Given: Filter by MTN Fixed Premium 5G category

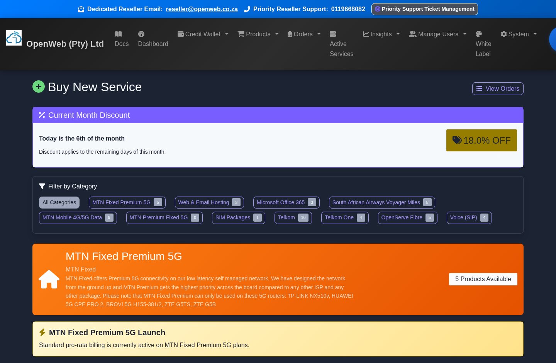Looking at the screenshot, I should 127,202.
